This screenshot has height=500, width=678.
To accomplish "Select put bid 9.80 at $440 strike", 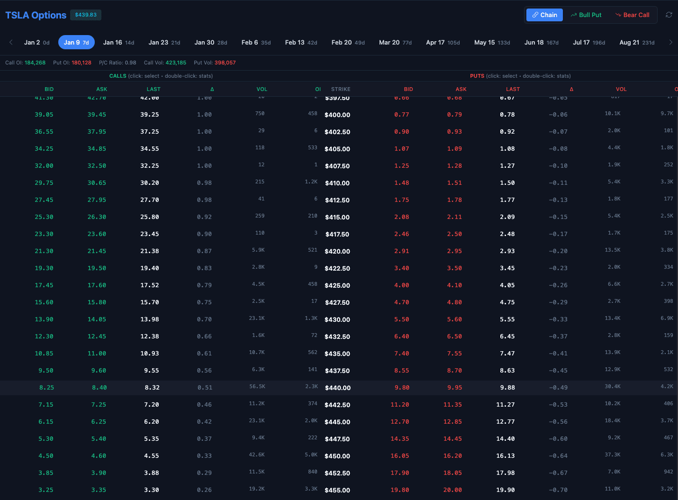I will [401, 388].
